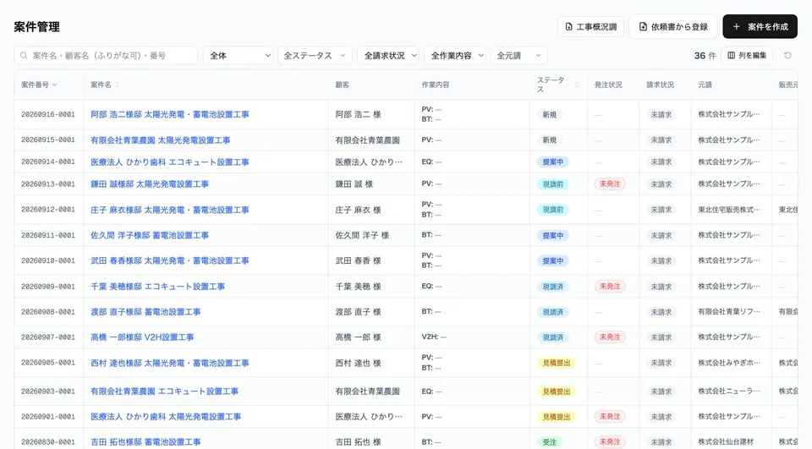Open 医療法人 ひかり歯科 太陽光発電設置工事 link
The image size is (812, 449).
[x=166, y=416]
